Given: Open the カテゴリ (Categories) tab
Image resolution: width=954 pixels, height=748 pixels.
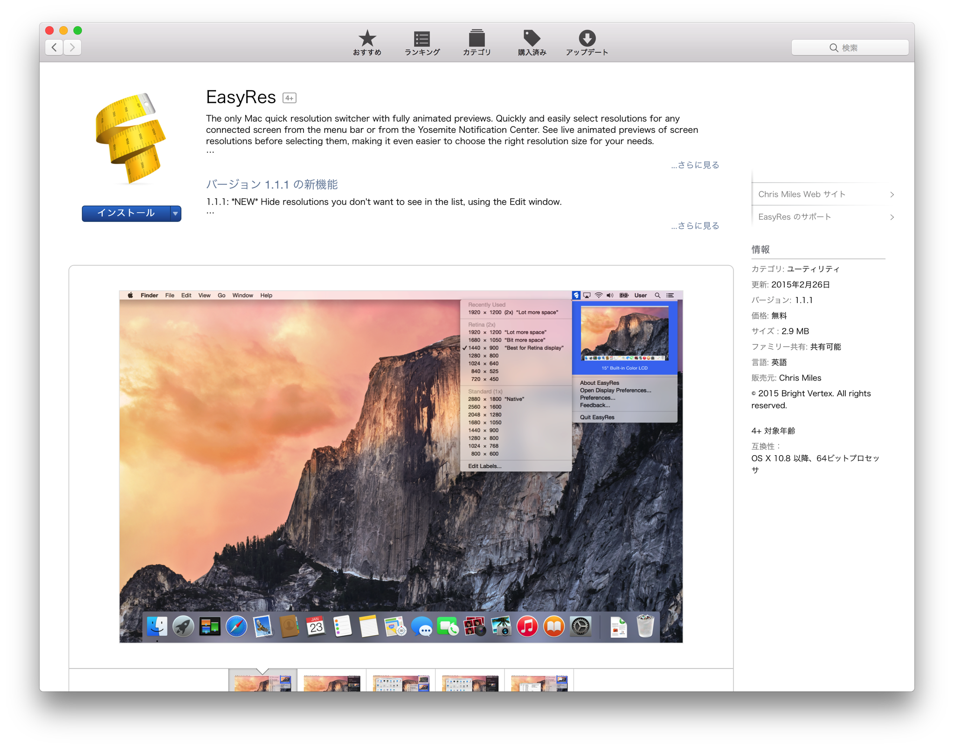Looking at the screenshot, I should (x=477, y=43).
